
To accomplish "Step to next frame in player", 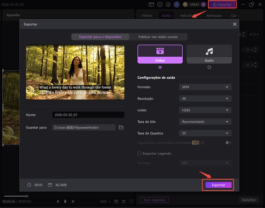I will [73, 201].
